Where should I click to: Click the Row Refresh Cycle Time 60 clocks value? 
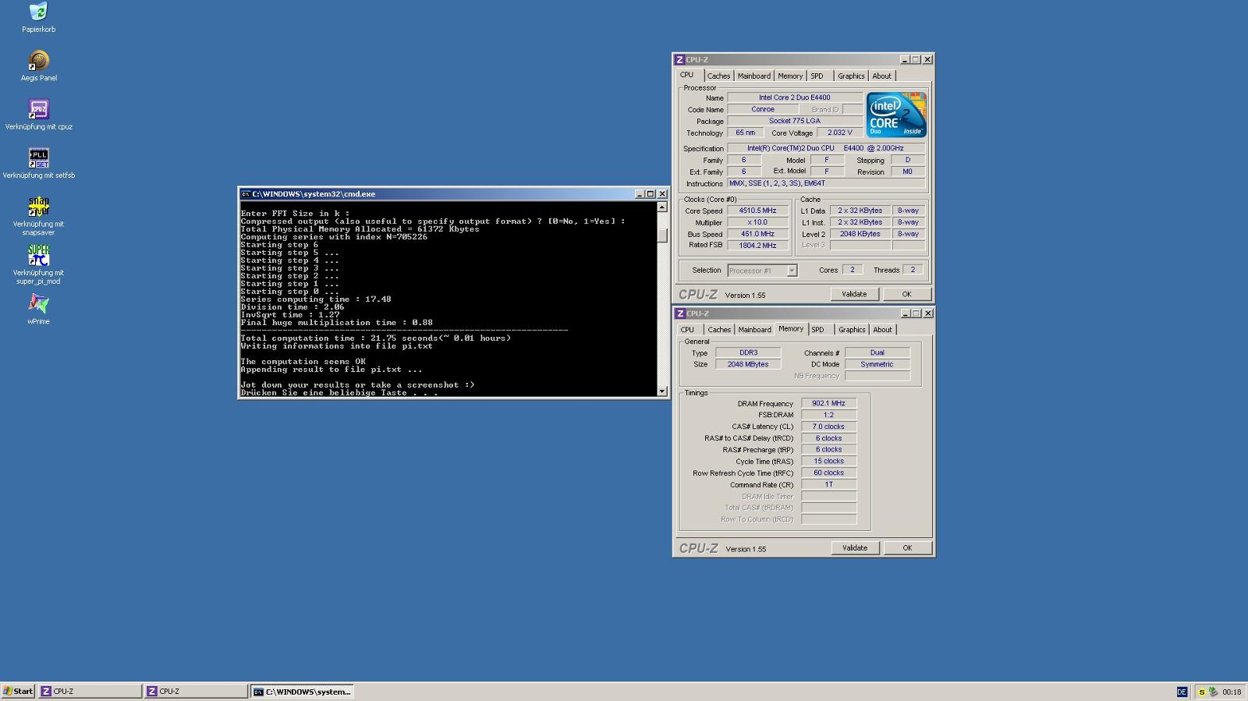coord(828,473)
